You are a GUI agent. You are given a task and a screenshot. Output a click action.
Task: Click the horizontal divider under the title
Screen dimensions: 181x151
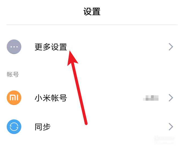92,25
